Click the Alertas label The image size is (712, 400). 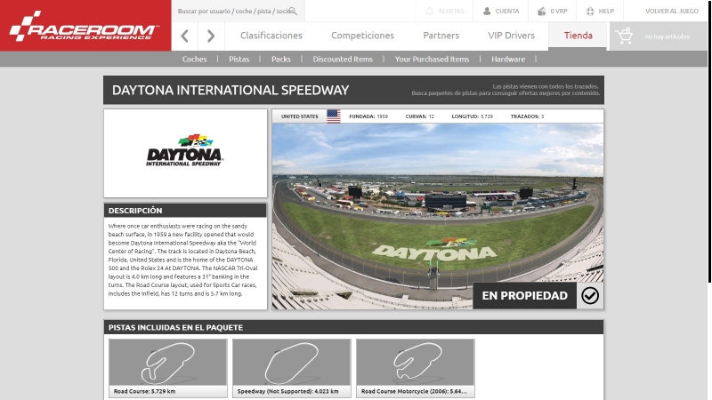click(451, 12)
